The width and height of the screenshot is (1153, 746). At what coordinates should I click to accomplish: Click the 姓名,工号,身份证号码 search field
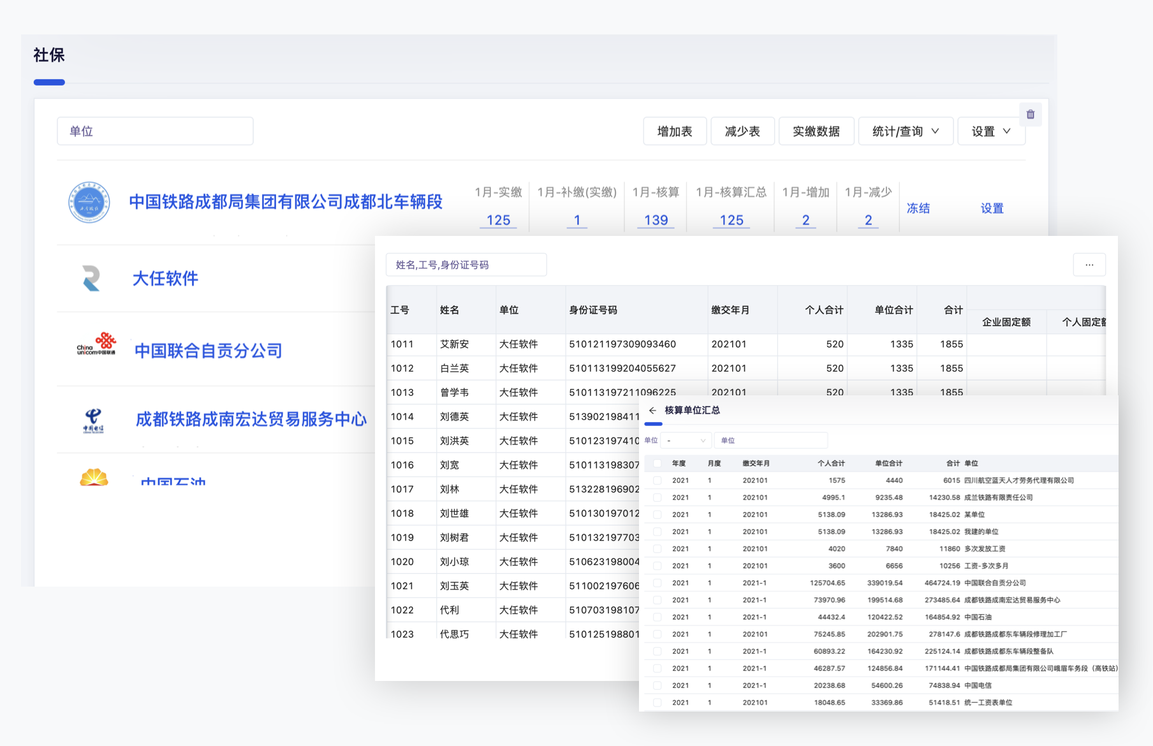coord(466,265)
